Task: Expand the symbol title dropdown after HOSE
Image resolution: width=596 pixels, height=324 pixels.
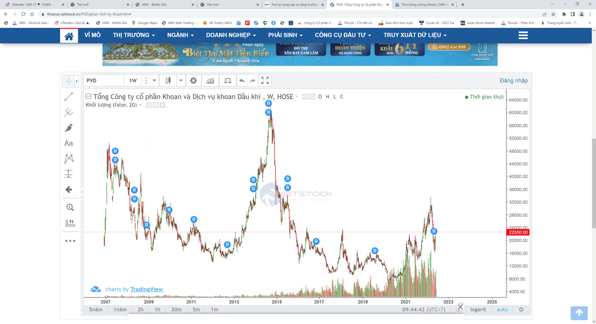Action: pos(297,97)
